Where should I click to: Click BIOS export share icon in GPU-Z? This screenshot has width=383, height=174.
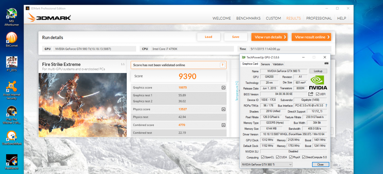pos(311,94)
